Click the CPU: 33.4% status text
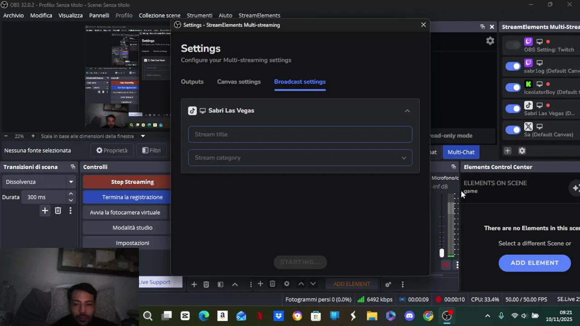 click(x=485, y=299)
